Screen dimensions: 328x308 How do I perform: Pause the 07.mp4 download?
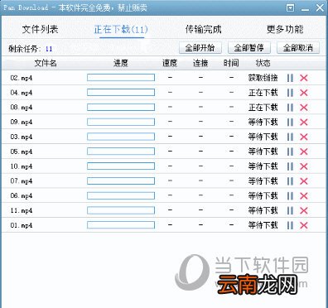(x=290, y=181)
